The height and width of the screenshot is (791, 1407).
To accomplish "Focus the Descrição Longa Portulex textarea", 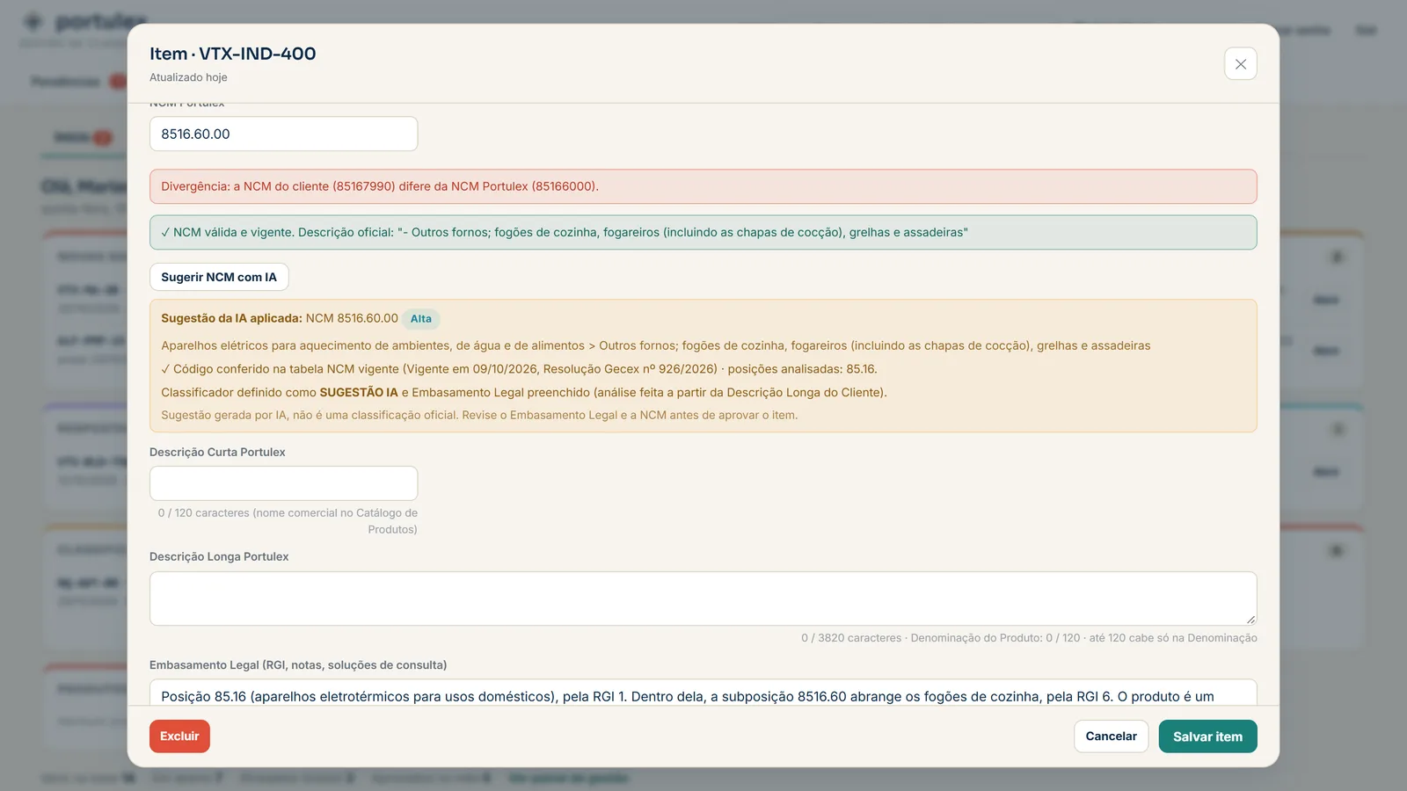I will click(703, 599).
